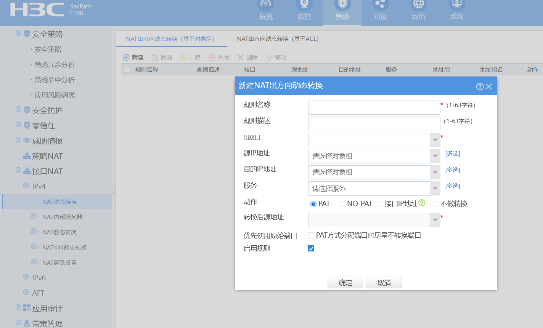The height and width of the screenshot is (328, 543).
Task: Click the 复制 copy icon
Action: [x=155, y=58]
